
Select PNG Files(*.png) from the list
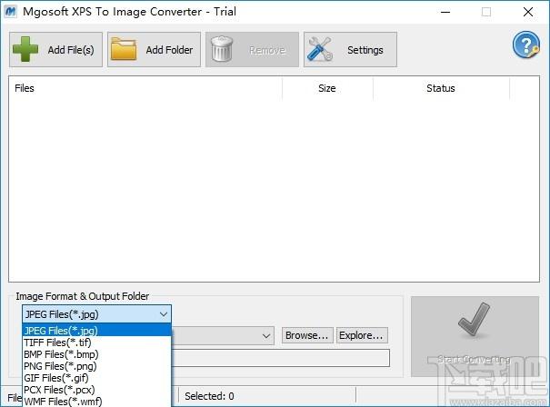pyautogui.click(x=96, y=366)
